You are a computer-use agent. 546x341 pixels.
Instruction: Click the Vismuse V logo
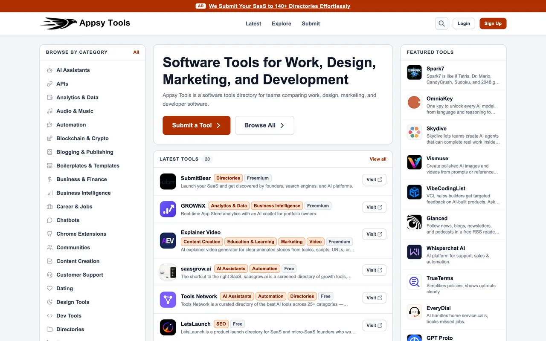pyautogui.click(x=414, y=162)
